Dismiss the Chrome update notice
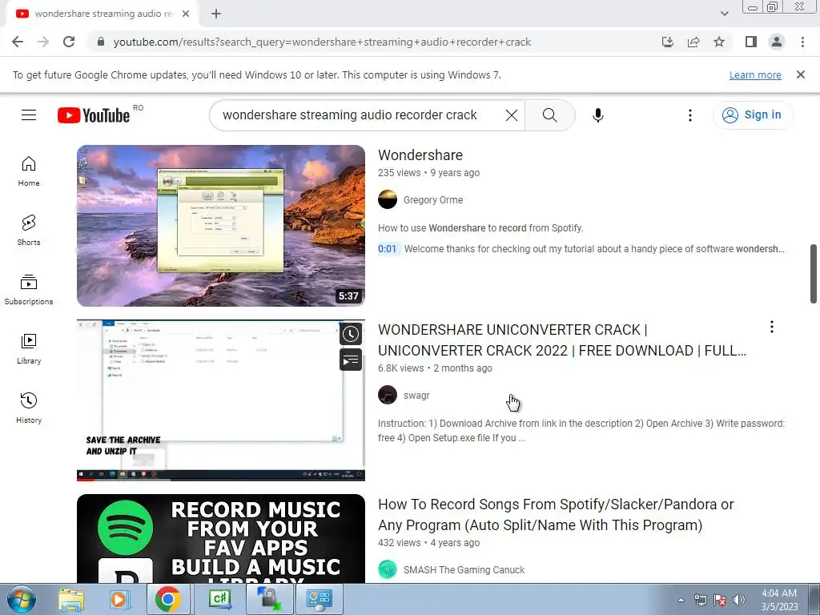 [x=801, y=74]
